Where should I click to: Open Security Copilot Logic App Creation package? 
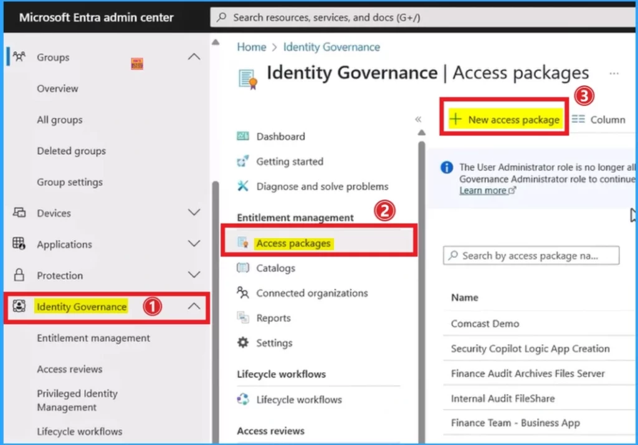(530, 348)
